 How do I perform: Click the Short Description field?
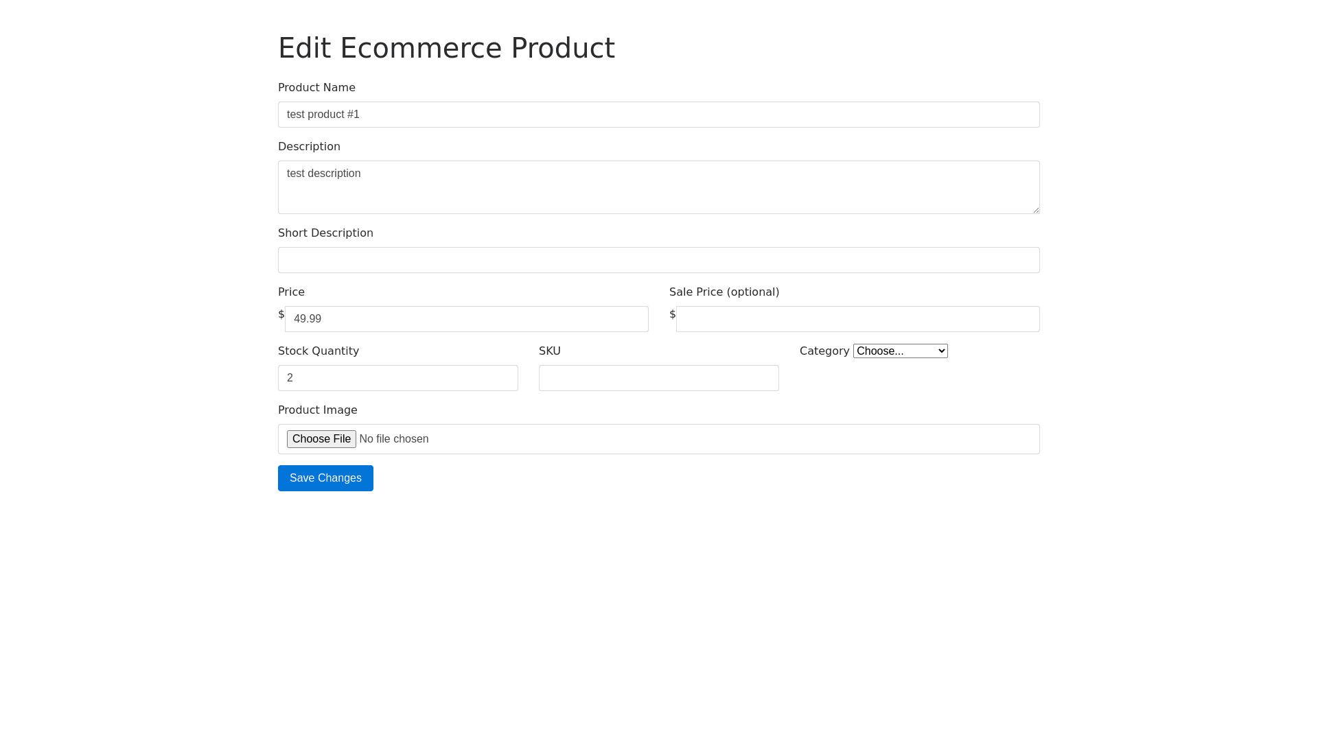[x=658, y=260]
